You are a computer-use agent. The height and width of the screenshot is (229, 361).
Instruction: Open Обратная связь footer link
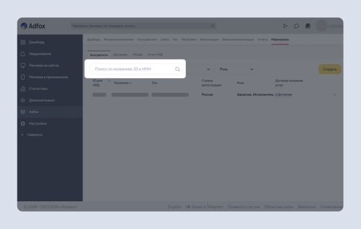[279, 207]
